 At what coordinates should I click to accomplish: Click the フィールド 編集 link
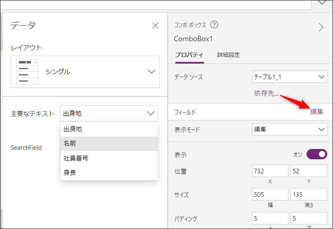pos(316,112)
